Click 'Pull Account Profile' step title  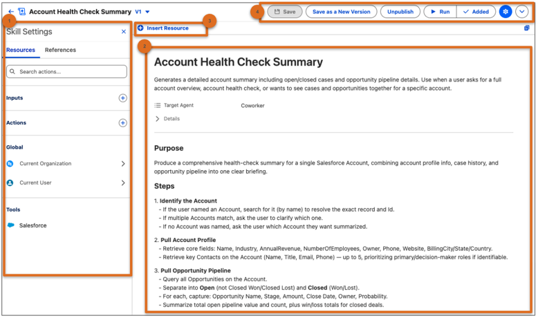(x=188, y=240)
